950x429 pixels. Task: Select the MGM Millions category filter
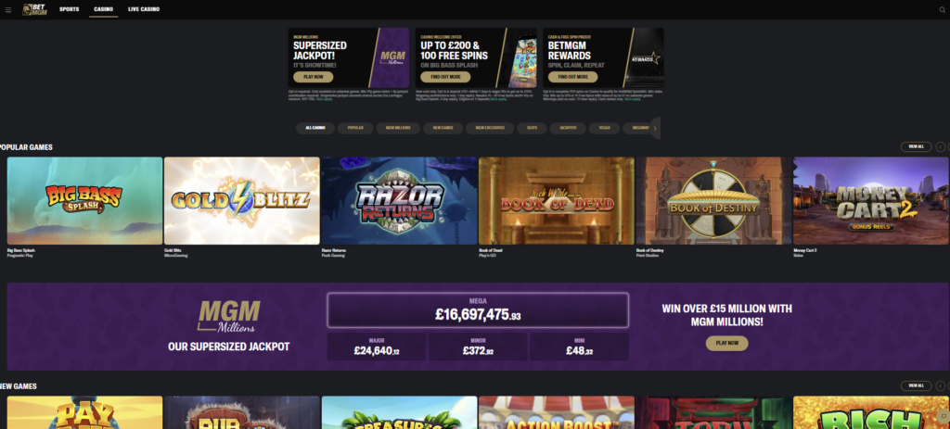click(398, 128)
